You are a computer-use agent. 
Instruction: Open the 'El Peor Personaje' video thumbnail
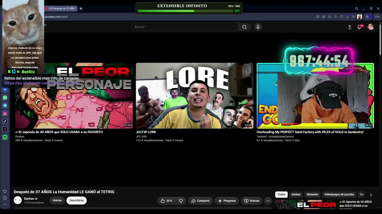pos(74,95)
